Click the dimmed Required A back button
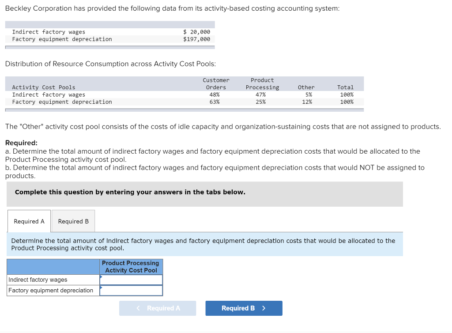Viewport: 452px width, 333px height. pyautogui.click(x=157, y=308)
